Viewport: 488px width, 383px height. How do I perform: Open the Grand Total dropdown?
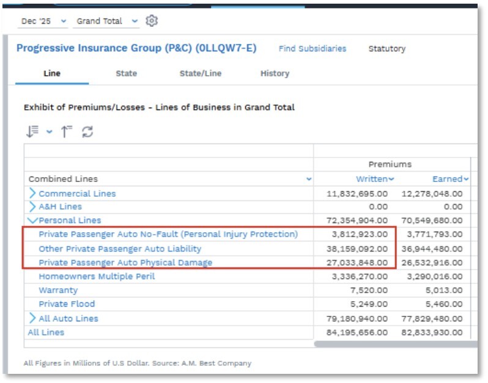tap(106, 21)
